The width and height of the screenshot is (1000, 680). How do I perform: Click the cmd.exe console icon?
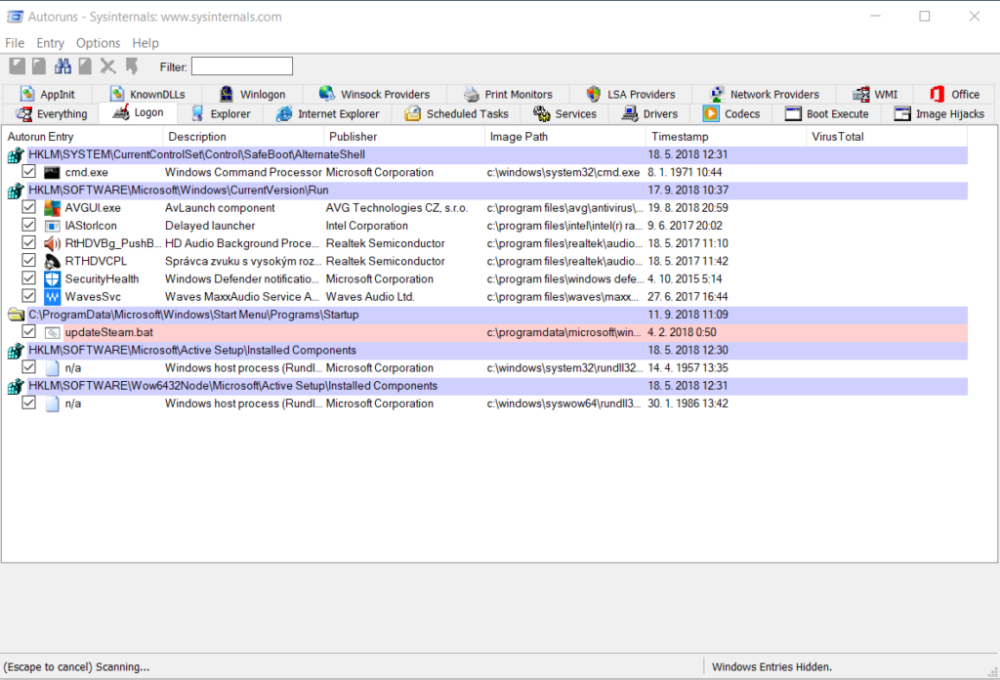52,173
